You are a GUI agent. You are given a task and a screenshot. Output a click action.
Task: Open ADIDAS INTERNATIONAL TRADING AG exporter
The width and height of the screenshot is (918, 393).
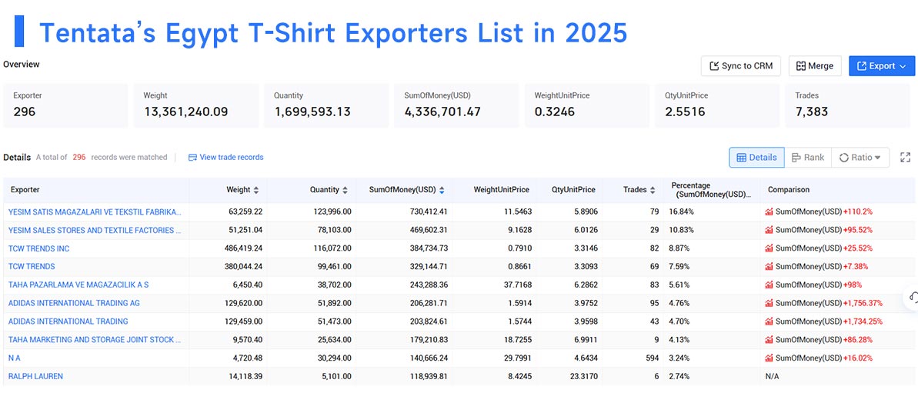click(74, 303)
